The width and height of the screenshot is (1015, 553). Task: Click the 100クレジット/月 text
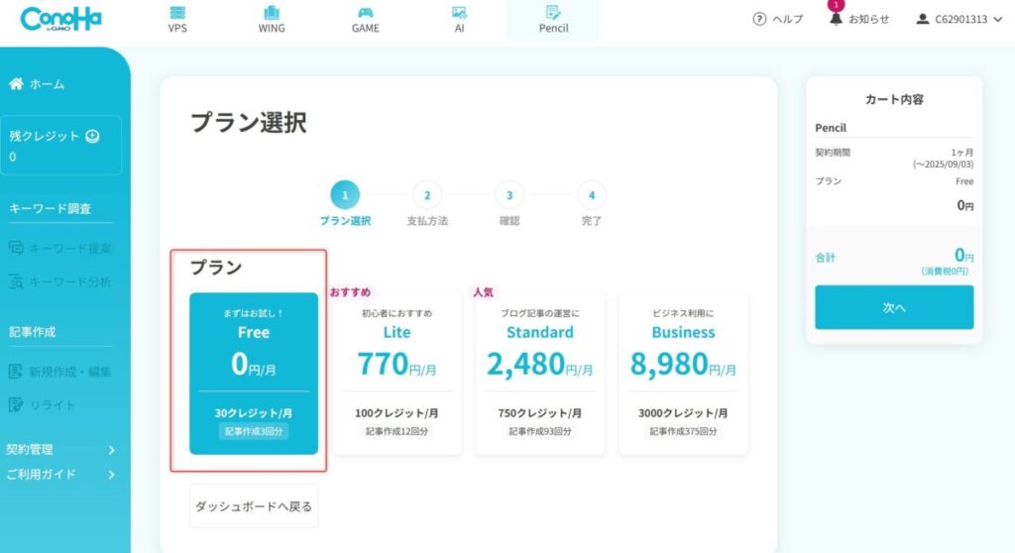pos(396,413)
